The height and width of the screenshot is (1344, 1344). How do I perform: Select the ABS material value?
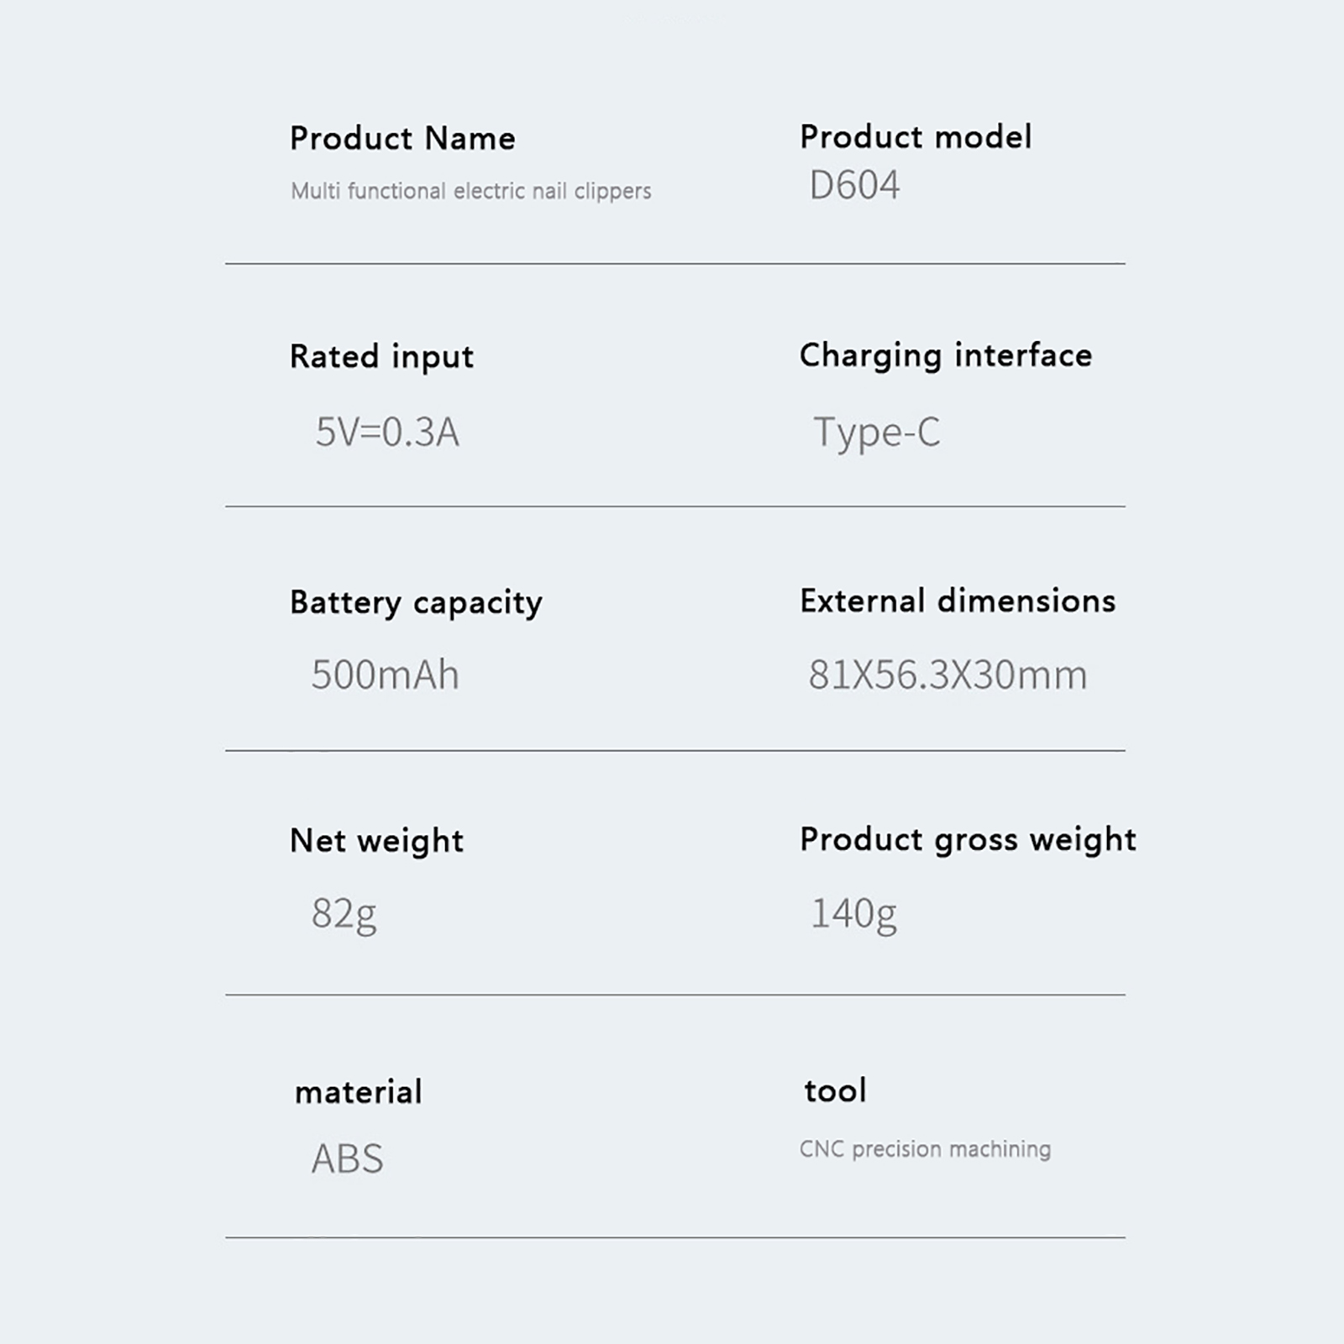pos(347,1159)
